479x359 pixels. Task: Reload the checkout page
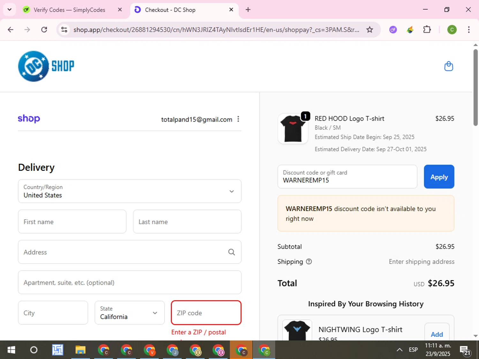click(x=44, y=30)
